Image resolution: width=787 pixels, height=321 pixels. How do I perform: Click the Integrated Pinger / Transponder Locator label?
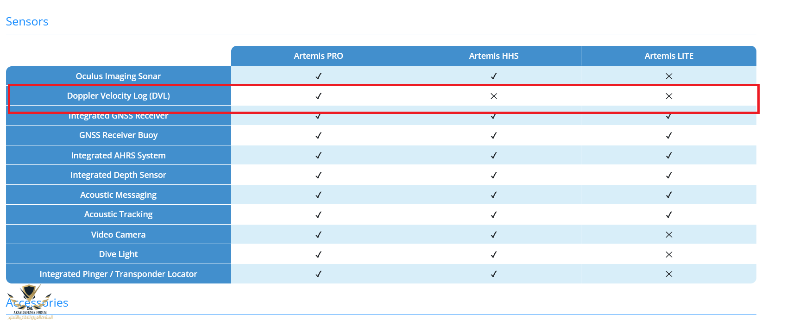tap(118, 274)
